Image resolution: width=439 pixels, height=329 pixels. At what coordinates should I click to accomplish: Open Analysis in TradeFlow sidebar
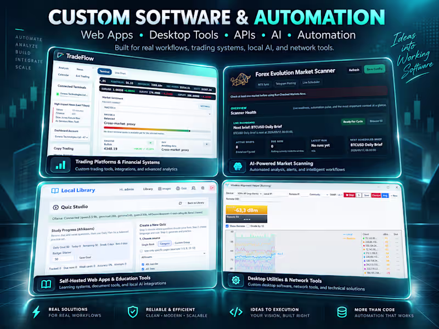[64, 68]
